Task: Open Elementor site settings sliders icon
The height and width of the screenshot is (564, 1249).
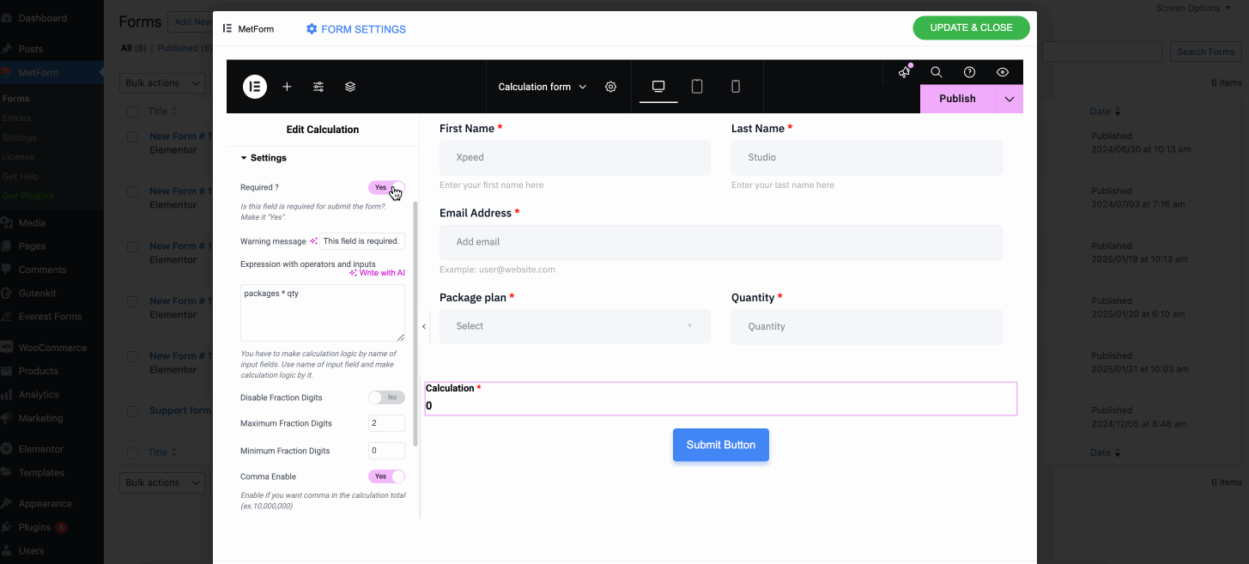Action: 318,86
